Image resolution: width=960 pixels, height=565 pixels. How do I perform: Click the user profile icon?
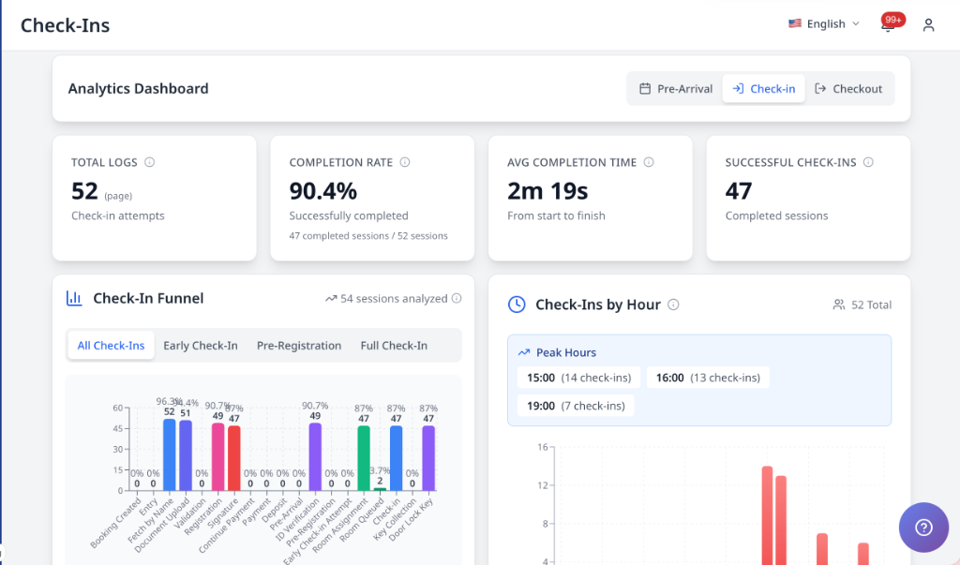[x=928, y=25]
